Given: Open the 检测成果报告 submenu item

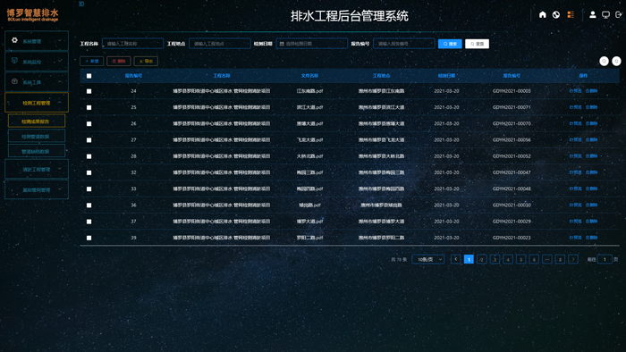Looking at the screenshot, I should (37, 122).
